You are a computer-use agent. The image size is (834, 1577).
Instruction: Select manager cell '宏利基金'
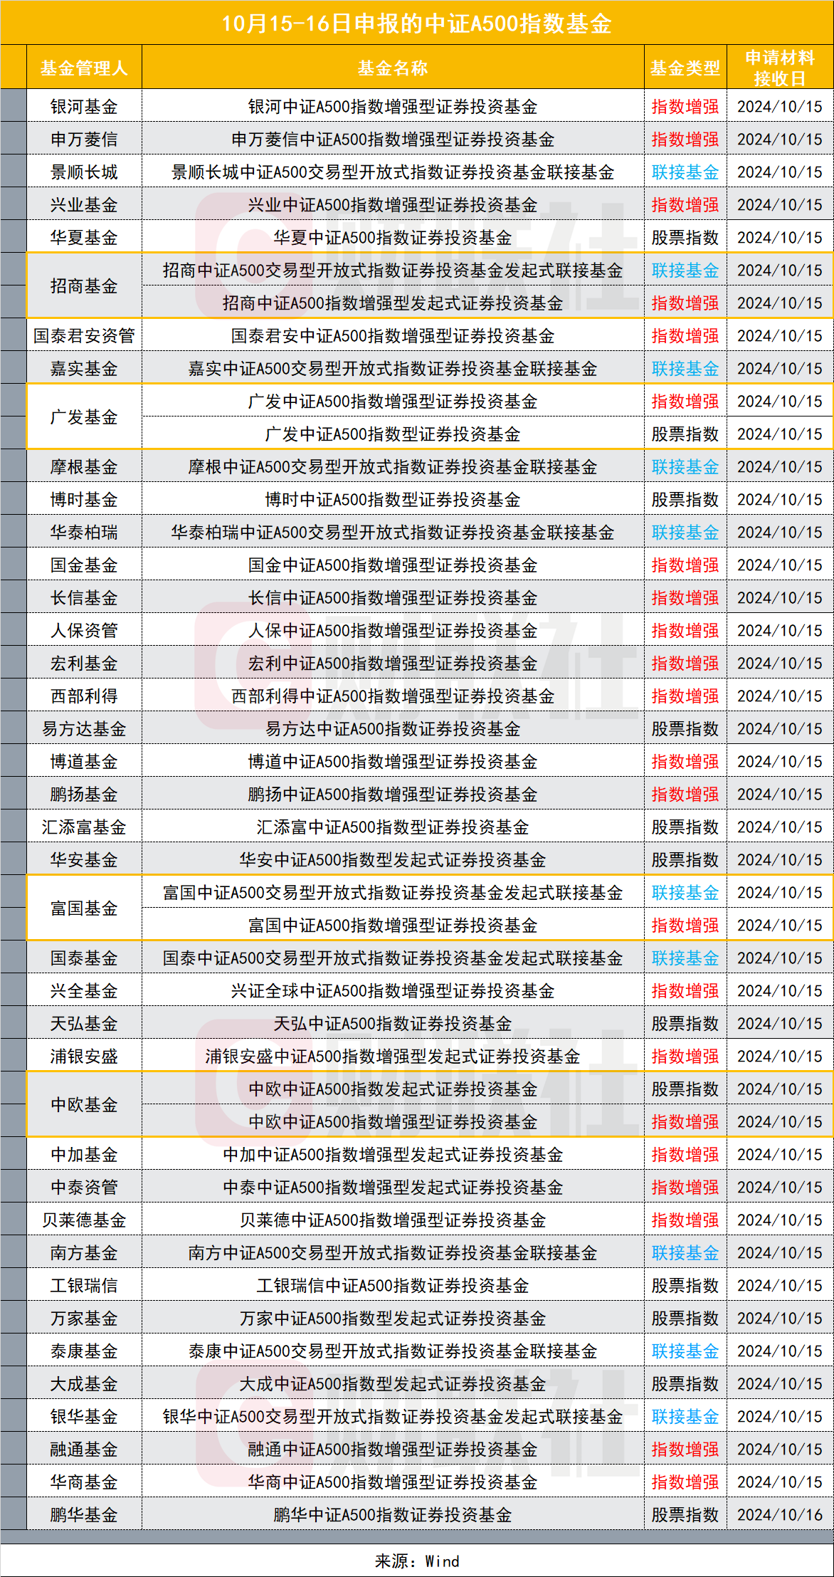(x=84, y=663)
